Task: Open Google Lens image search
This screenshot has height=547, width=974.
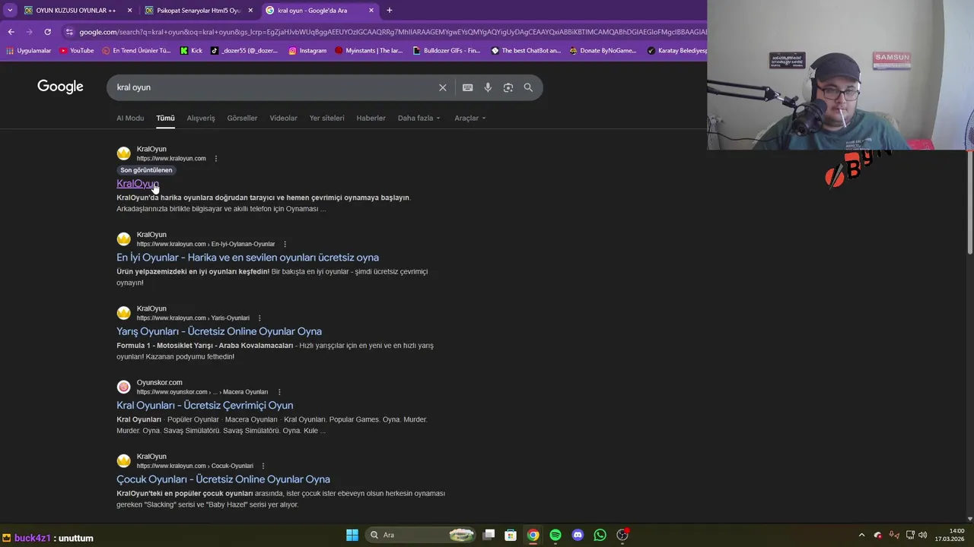Action: click(x=508, y=87)
